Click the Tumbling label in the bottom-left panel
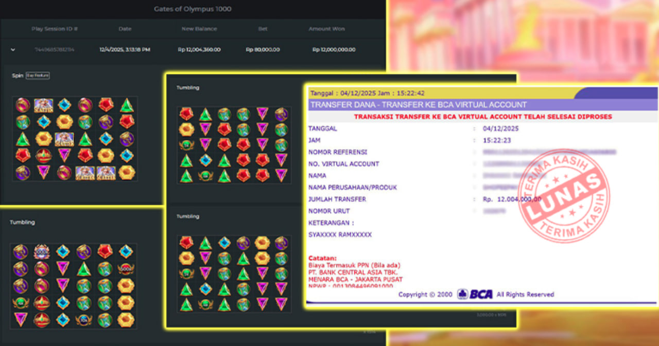 (x=22, y=223)
